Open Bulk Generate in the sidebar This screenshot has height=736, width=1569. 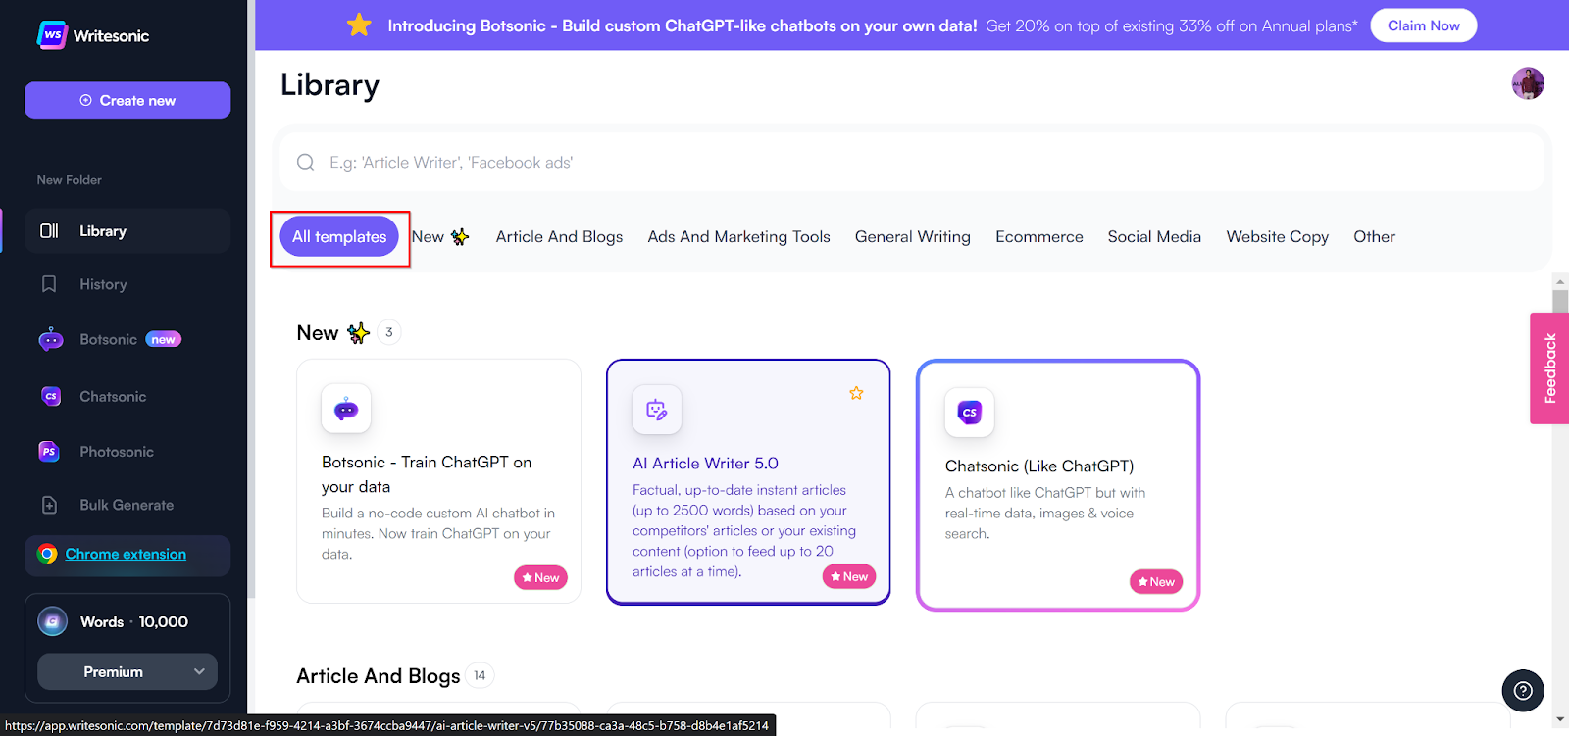(127, 505)
